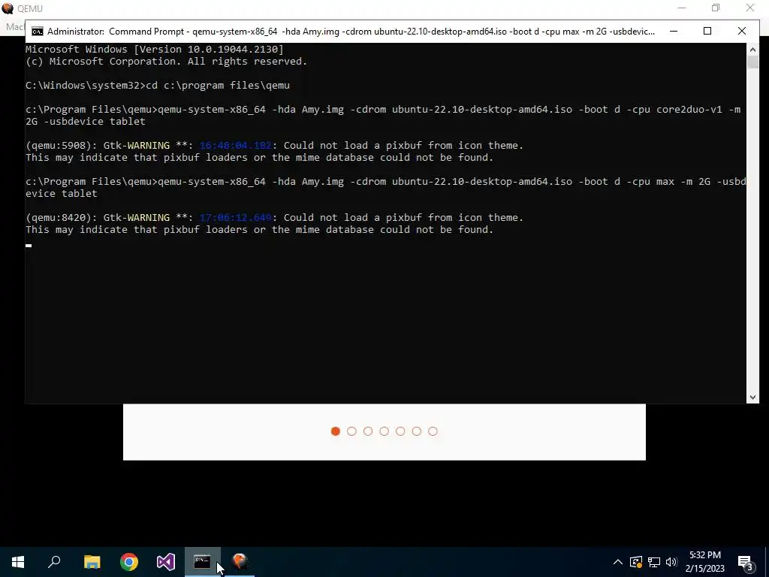Switch to QEMU taskbar icon
The width and height of the screenshot is (769, 577).
240,562
